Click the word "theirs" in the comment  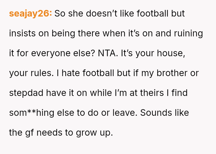(152, 93)
